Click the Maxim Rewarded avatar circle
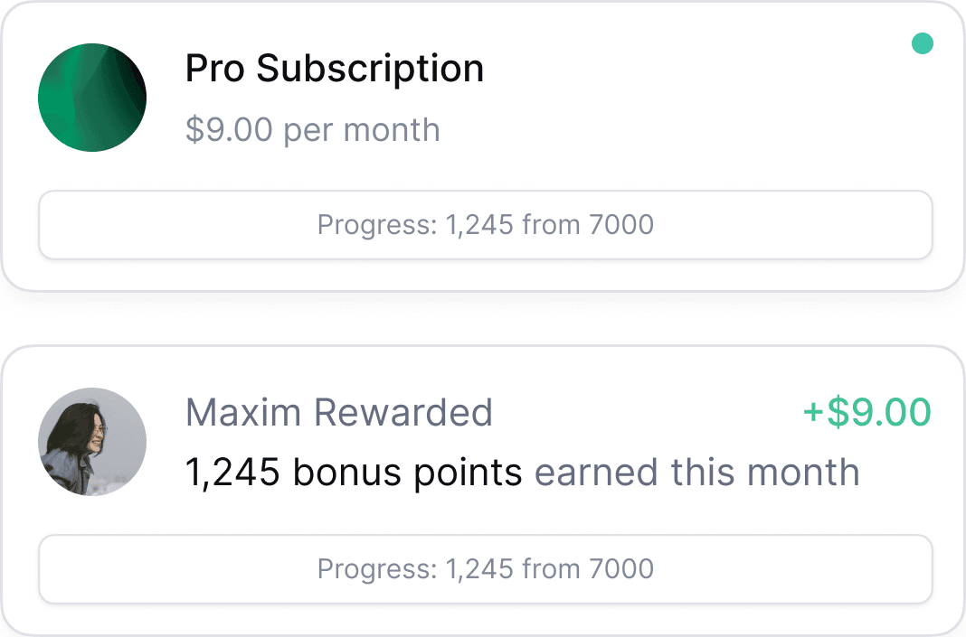This screenshot has width=966, height=637. [x=91, y=441]
